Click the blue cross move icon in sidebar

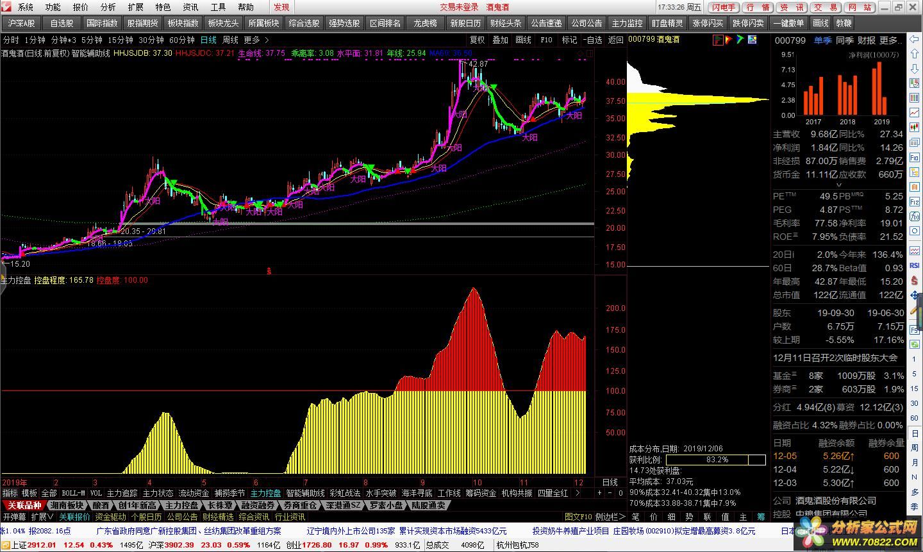pyautogui.click(x=914, y=296)
